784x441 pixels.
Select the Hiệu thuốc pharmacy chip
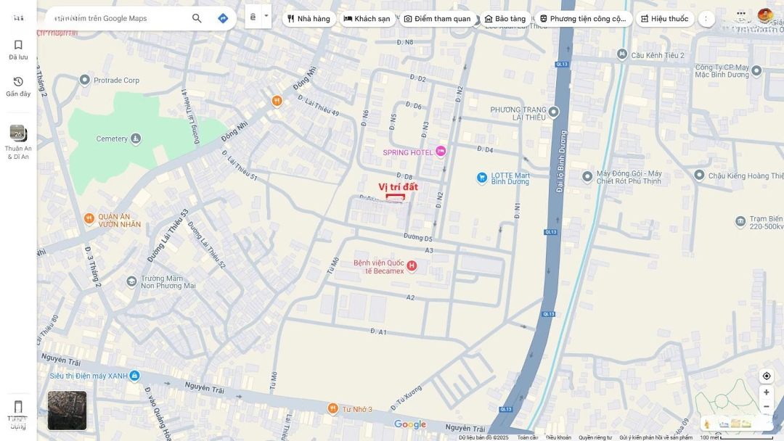click(664, 19)
